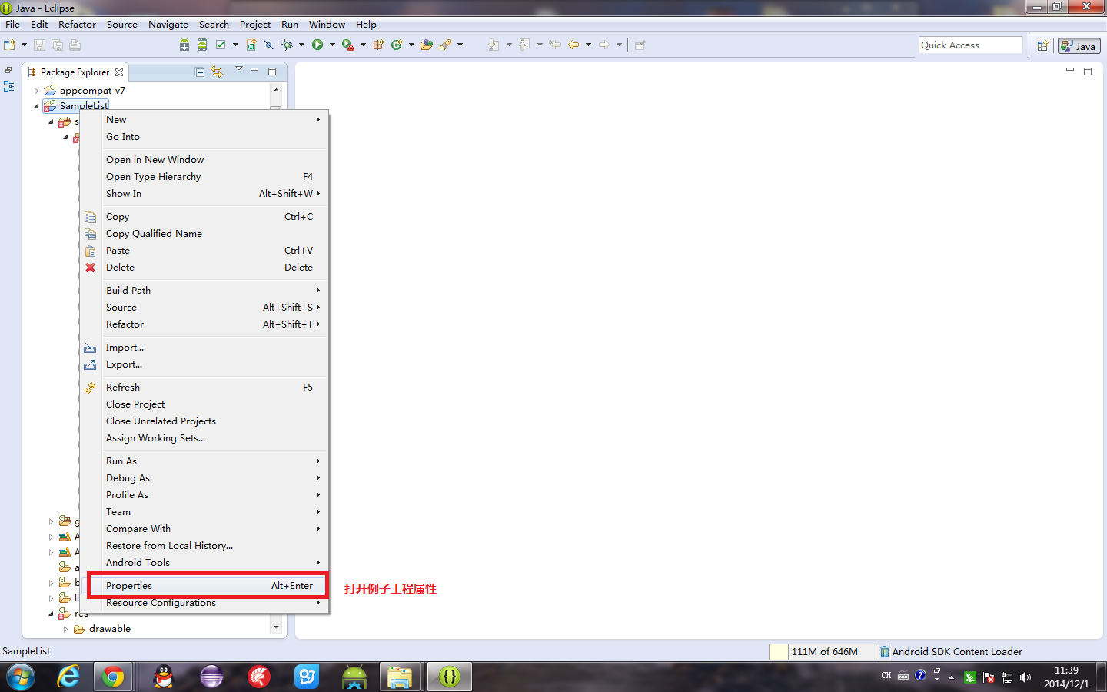Open the Android SDK Manager toolbar icon
Image resolution: width=1107 pixels, height=692 pixels.
point(184,45)
